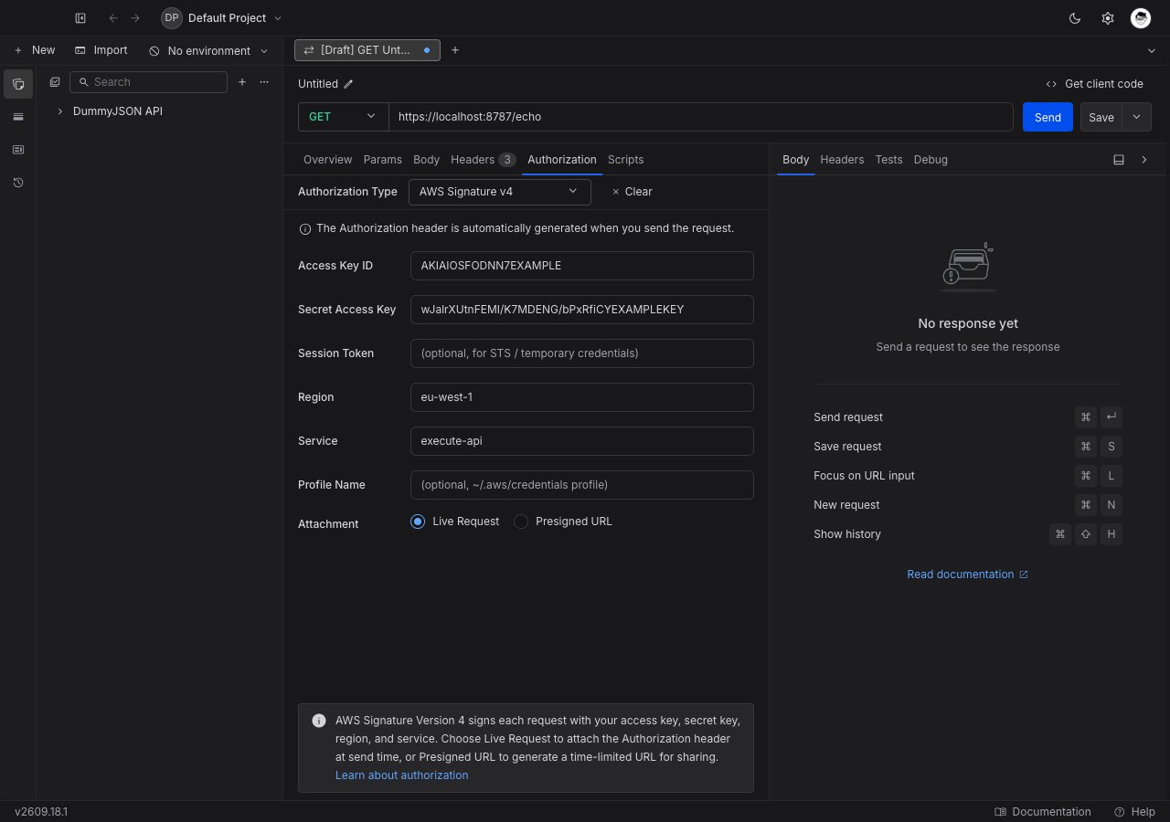Go back with the left arrow
The height and width of the screenshot is (822, 1170).
pyautogui.click(x=113, y=18)
